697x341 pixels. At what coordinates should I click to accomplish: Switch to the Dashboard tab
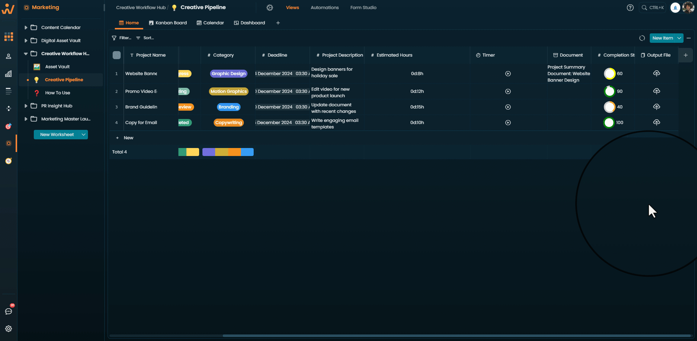pos(250,23)
